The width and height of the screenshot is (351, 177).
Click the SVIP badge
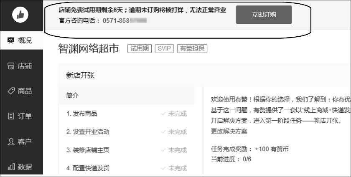(164, 48)
